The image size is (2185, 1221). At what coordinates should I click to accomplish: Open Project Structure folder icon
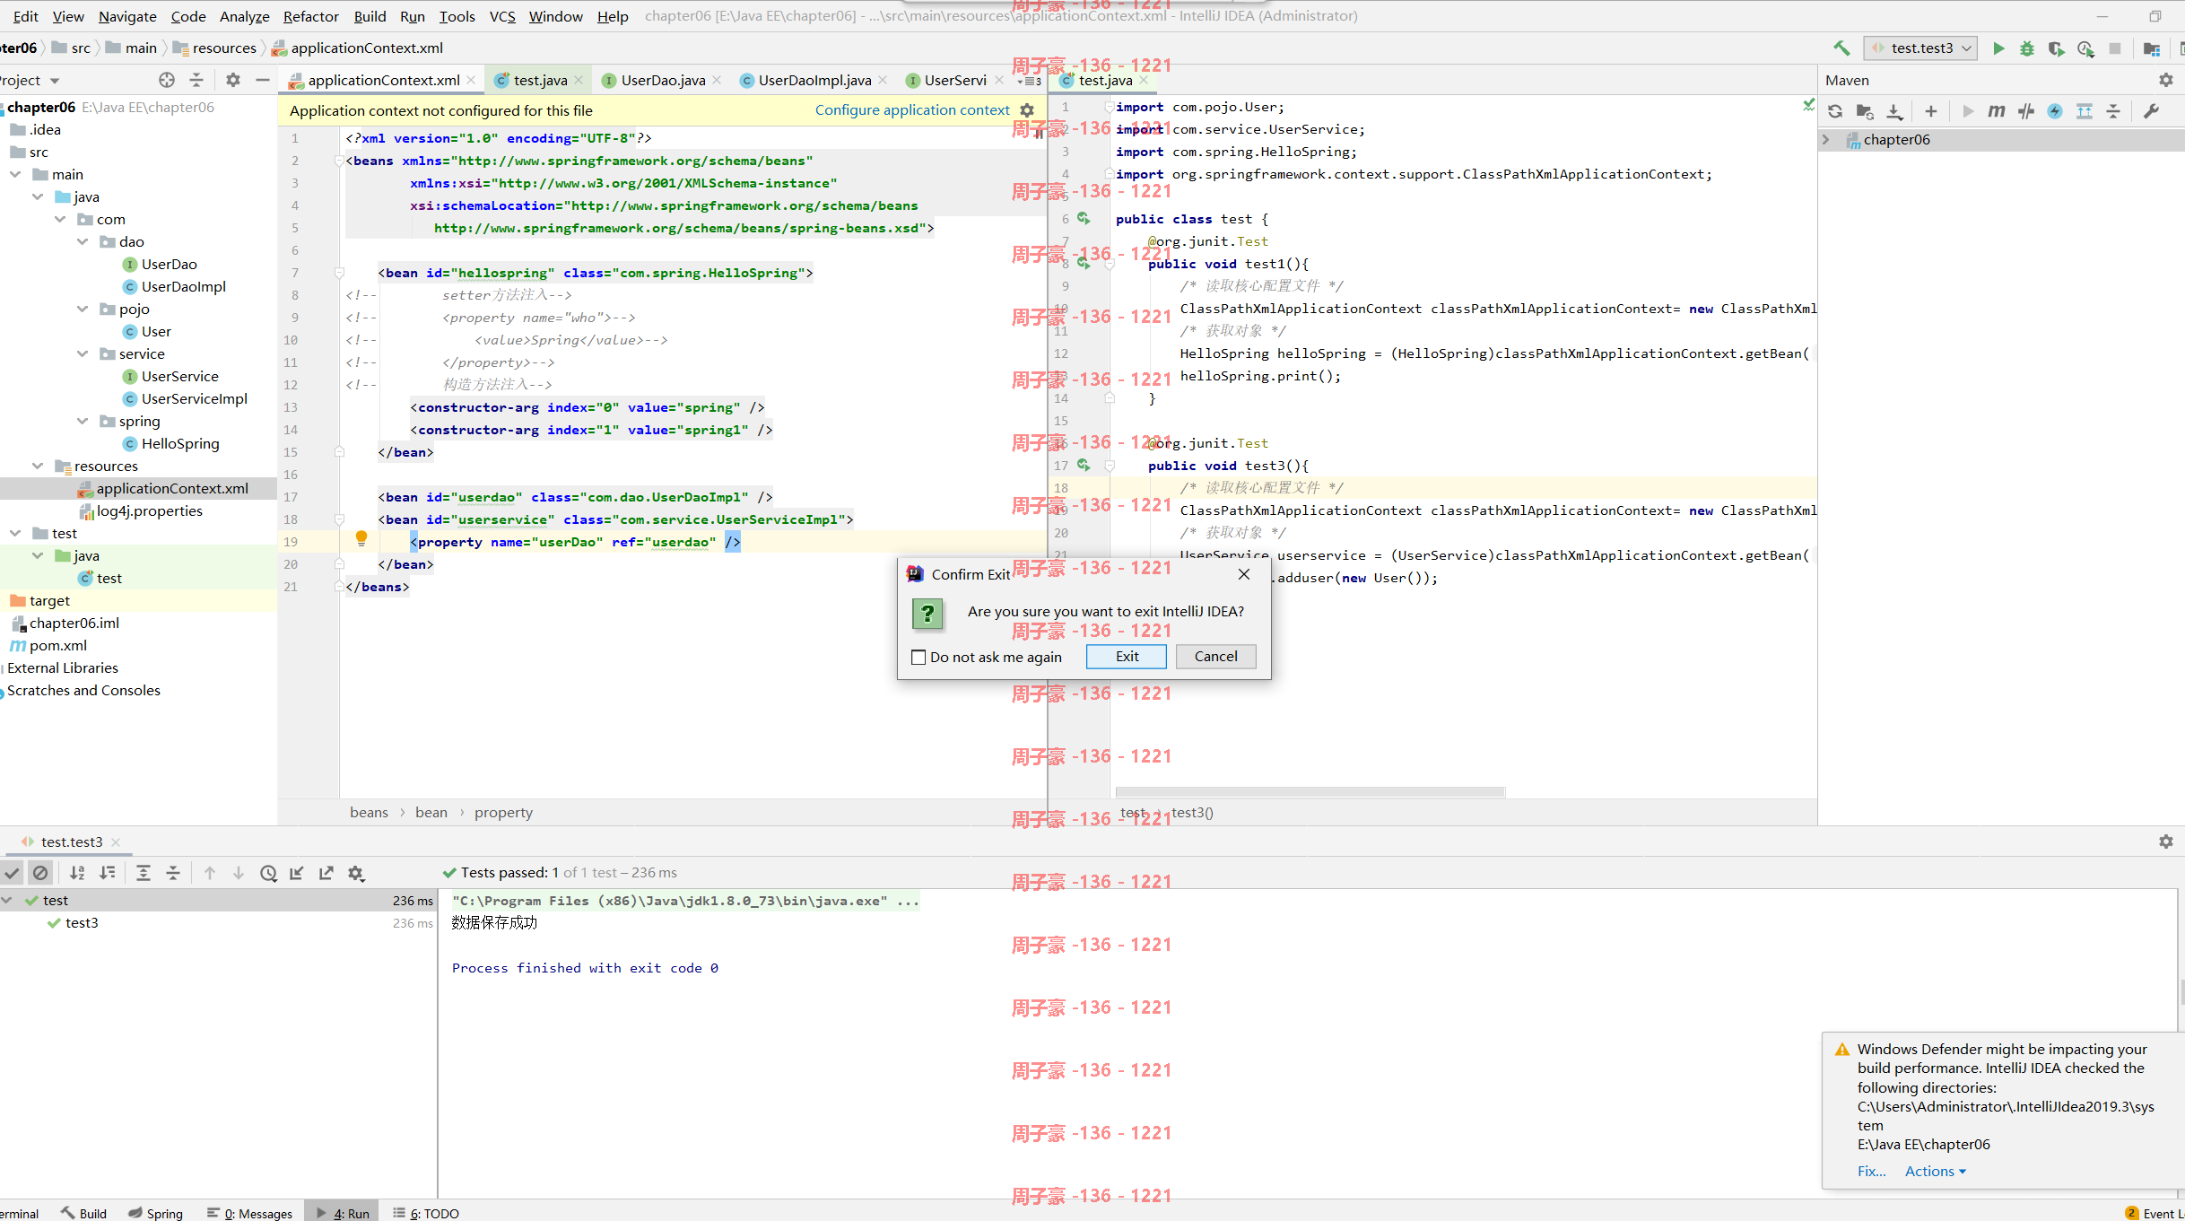coord(2151,48)
